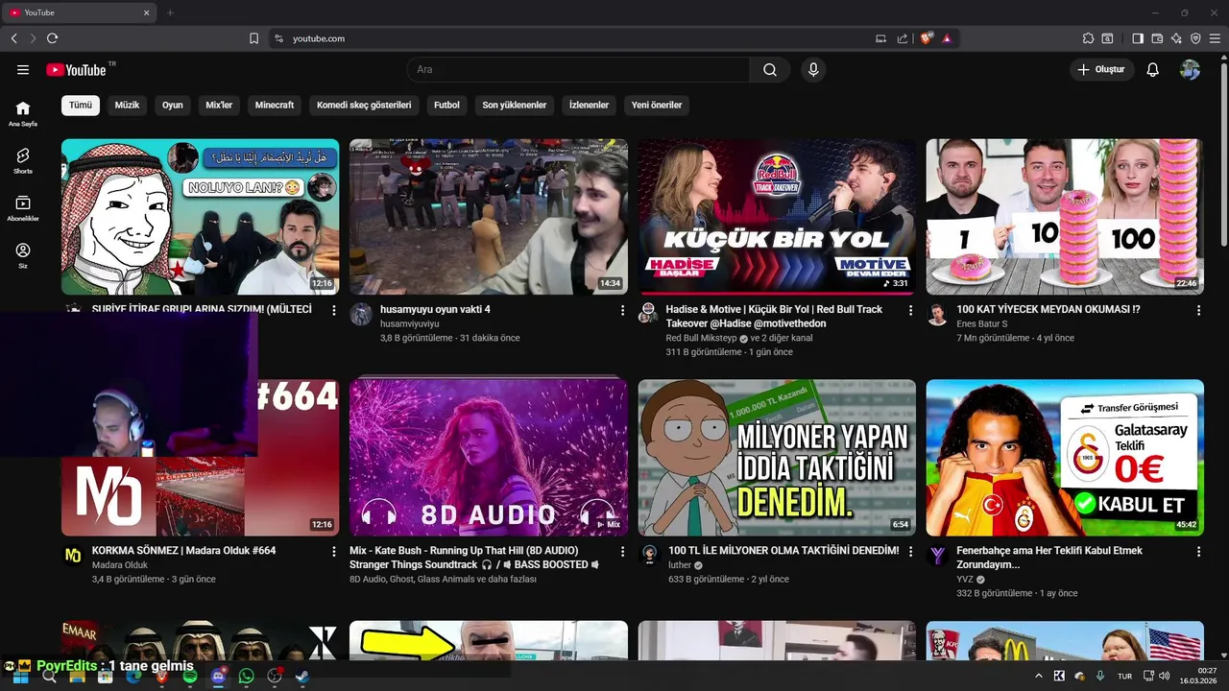This screenshot has height=691, width=1229.
Task: Open the luther channel link
Action: (680, 565)
